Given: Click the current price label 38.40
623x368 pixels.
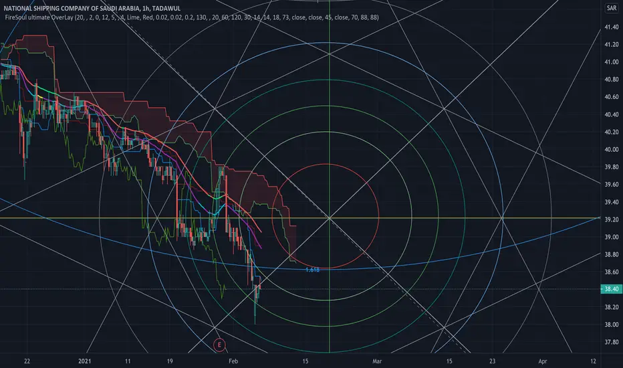Looking at the screenshot, I should [612, 289].
